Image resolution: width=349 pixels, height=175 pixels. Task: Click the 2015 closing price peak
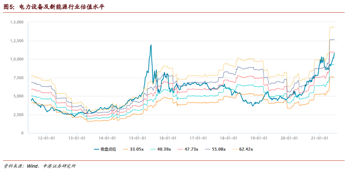(x=151, y=45)
